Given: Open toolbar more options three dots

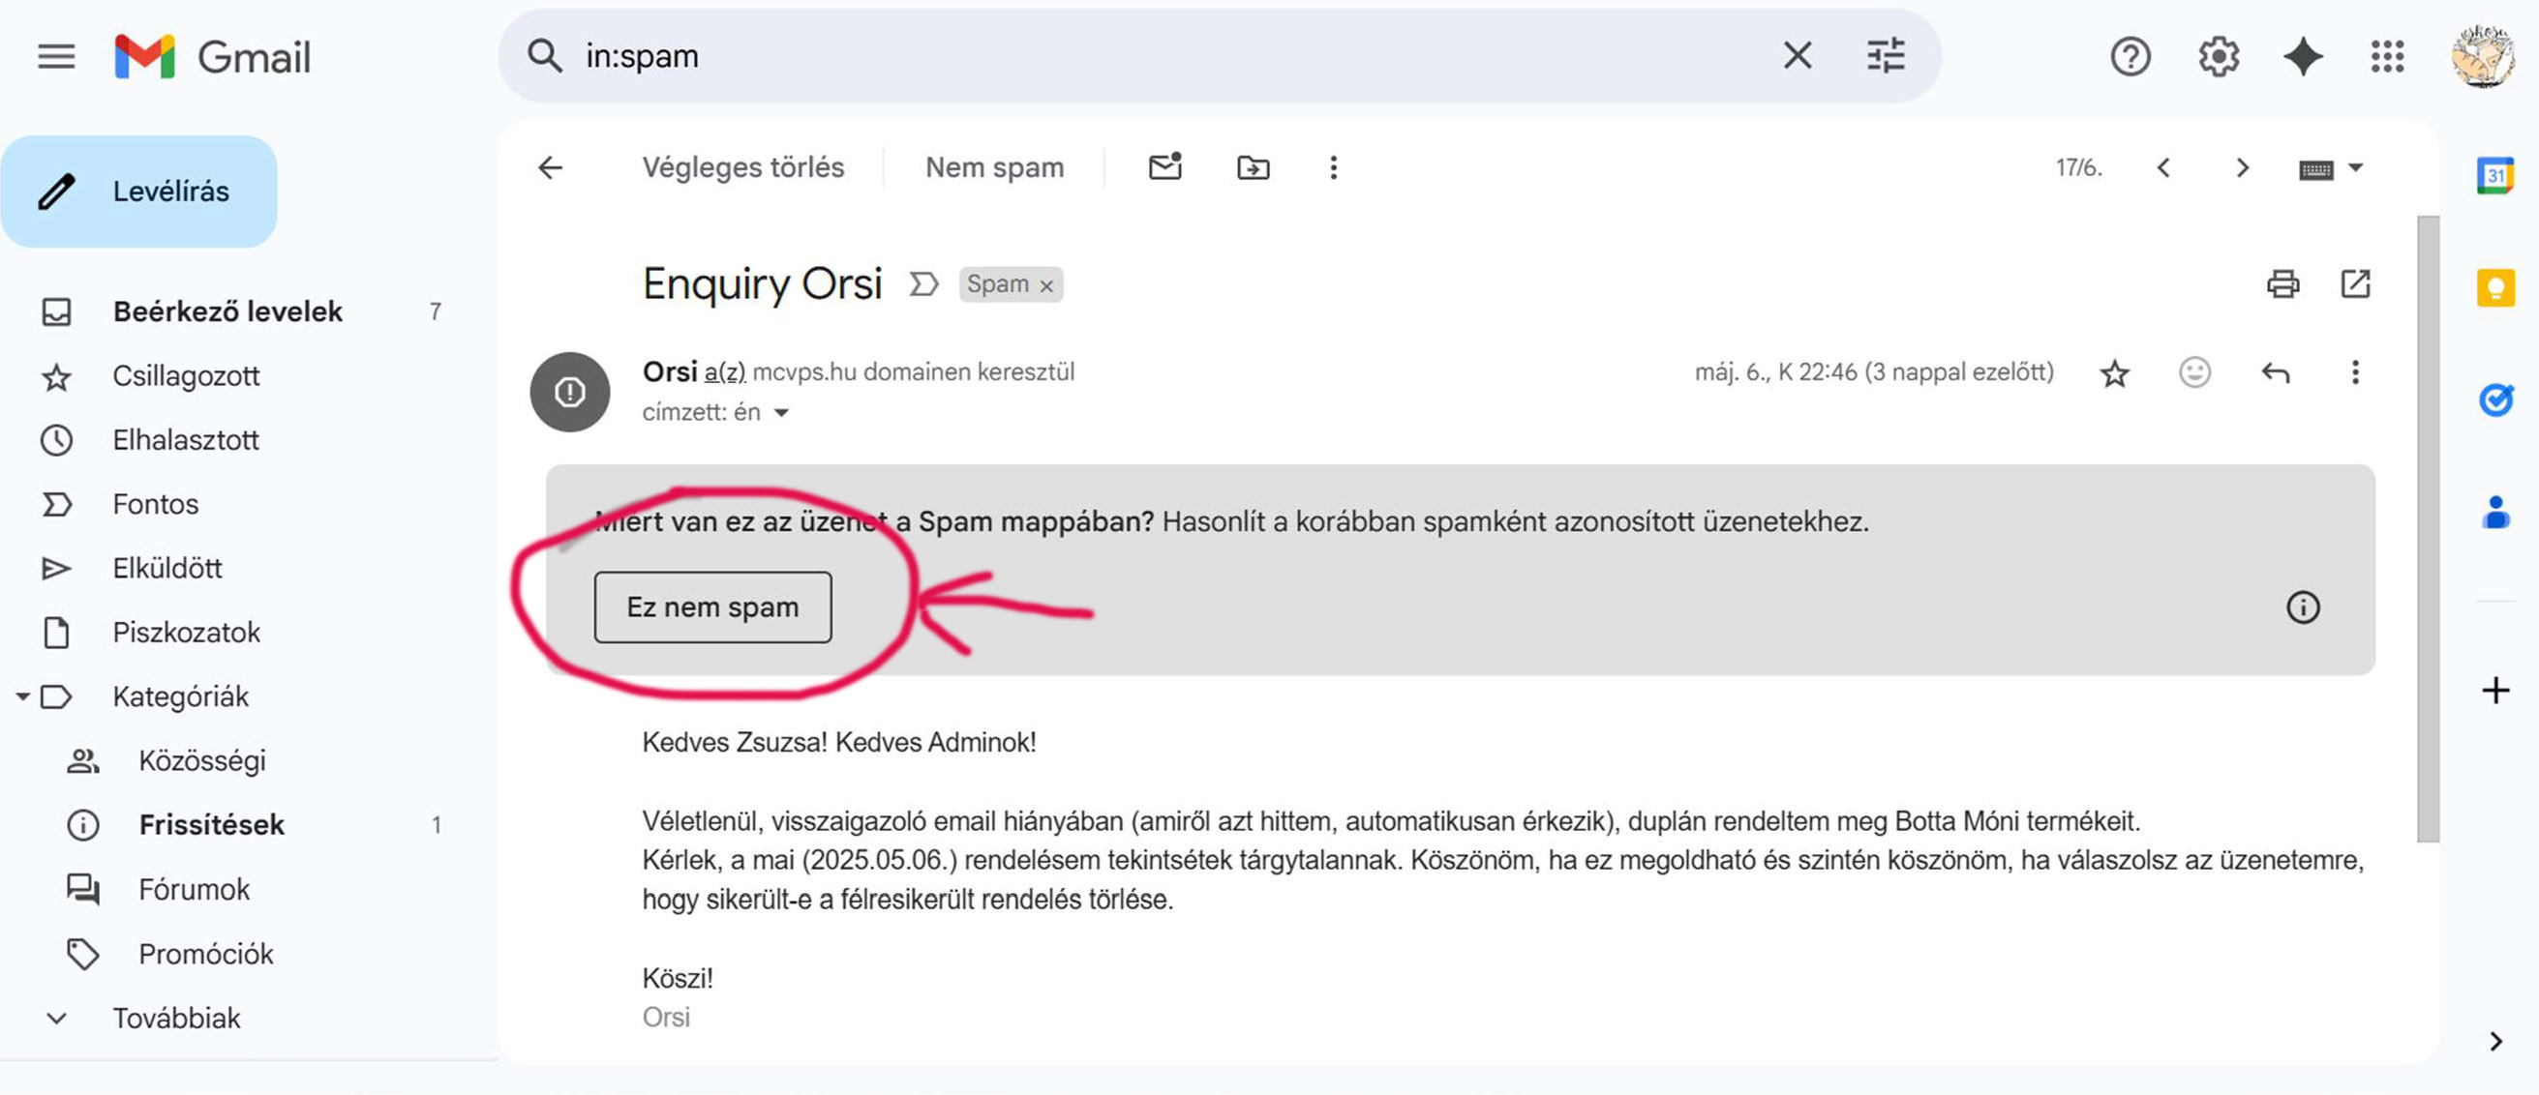Looking at the screenshot, I should point(1334,167).
